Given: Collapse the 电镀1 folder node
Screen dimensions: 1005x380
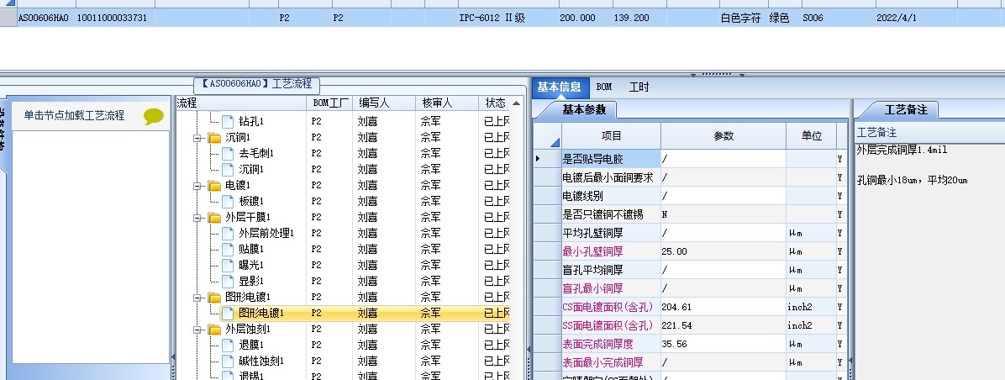Looking at the screenshot, I should coord(197,186).
